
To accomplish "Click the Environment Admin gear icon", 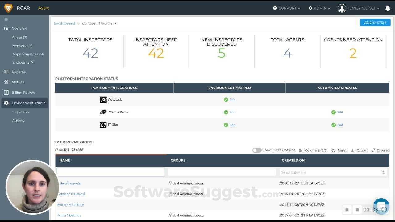I will click(6, 103).
